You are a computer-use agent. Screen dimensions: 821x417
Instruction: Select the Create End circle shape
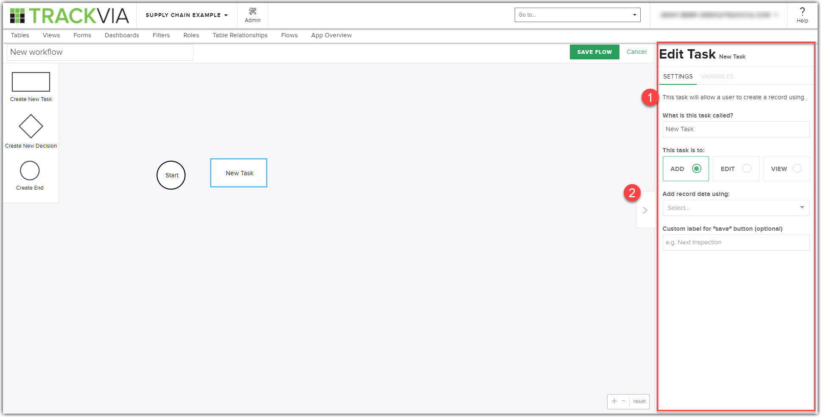pyautogui.click(x=30, y=171)
